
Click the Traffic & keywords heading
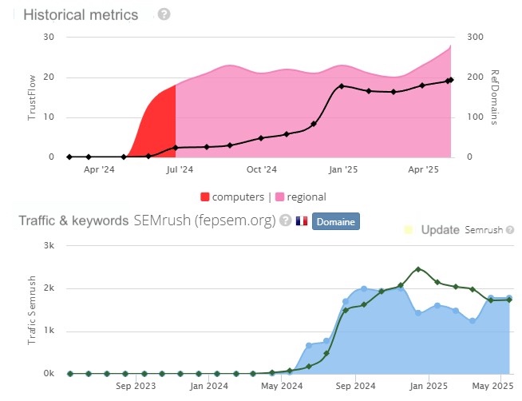[x=76, y=221]
